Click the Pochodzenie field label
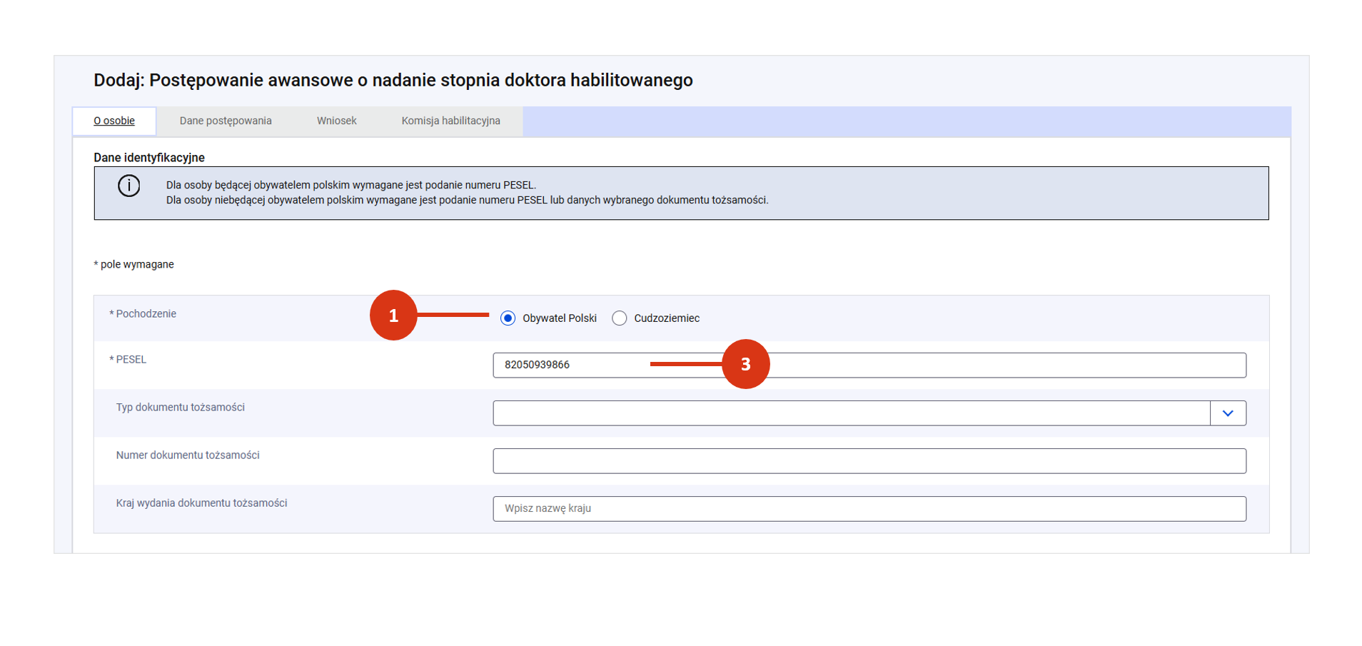Screen dimensions: 1362x646 (146, 314)
